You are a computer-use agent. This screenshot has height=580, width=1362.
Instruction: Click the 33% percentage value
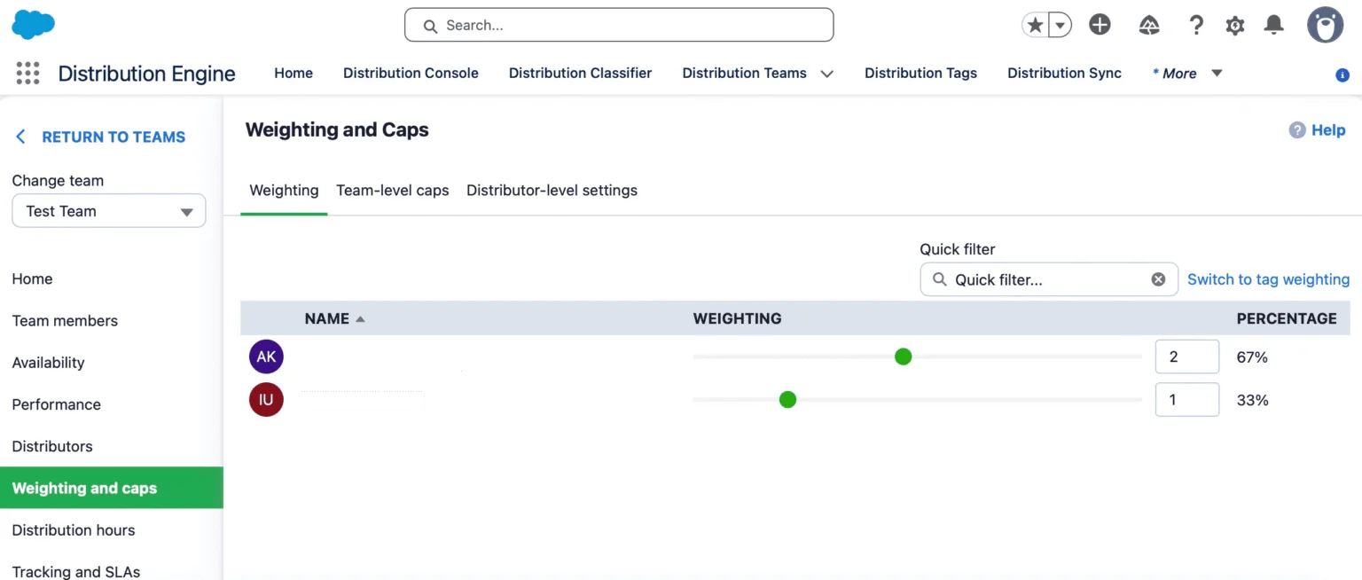click(x=1252, y=400)
